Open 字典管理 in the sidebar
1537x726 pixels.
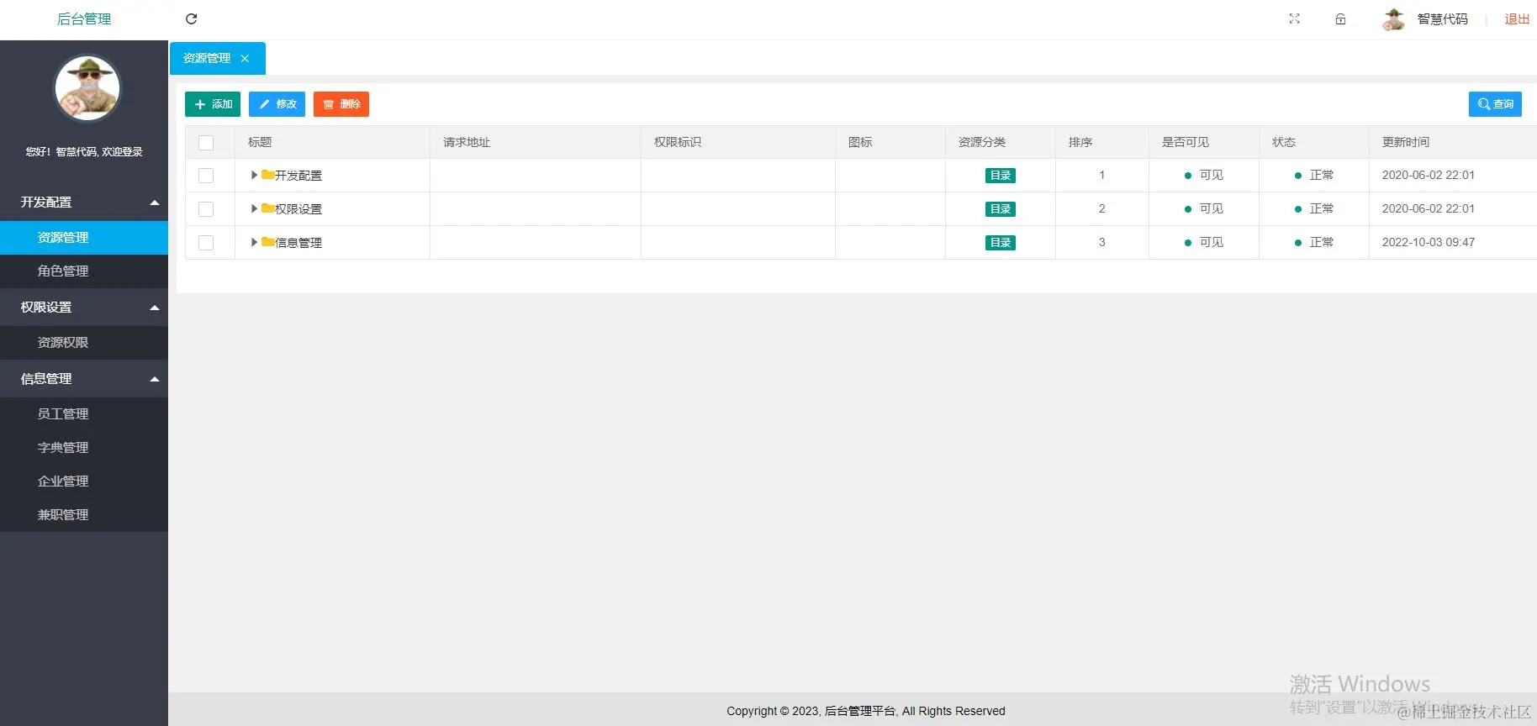click(84, 448)
